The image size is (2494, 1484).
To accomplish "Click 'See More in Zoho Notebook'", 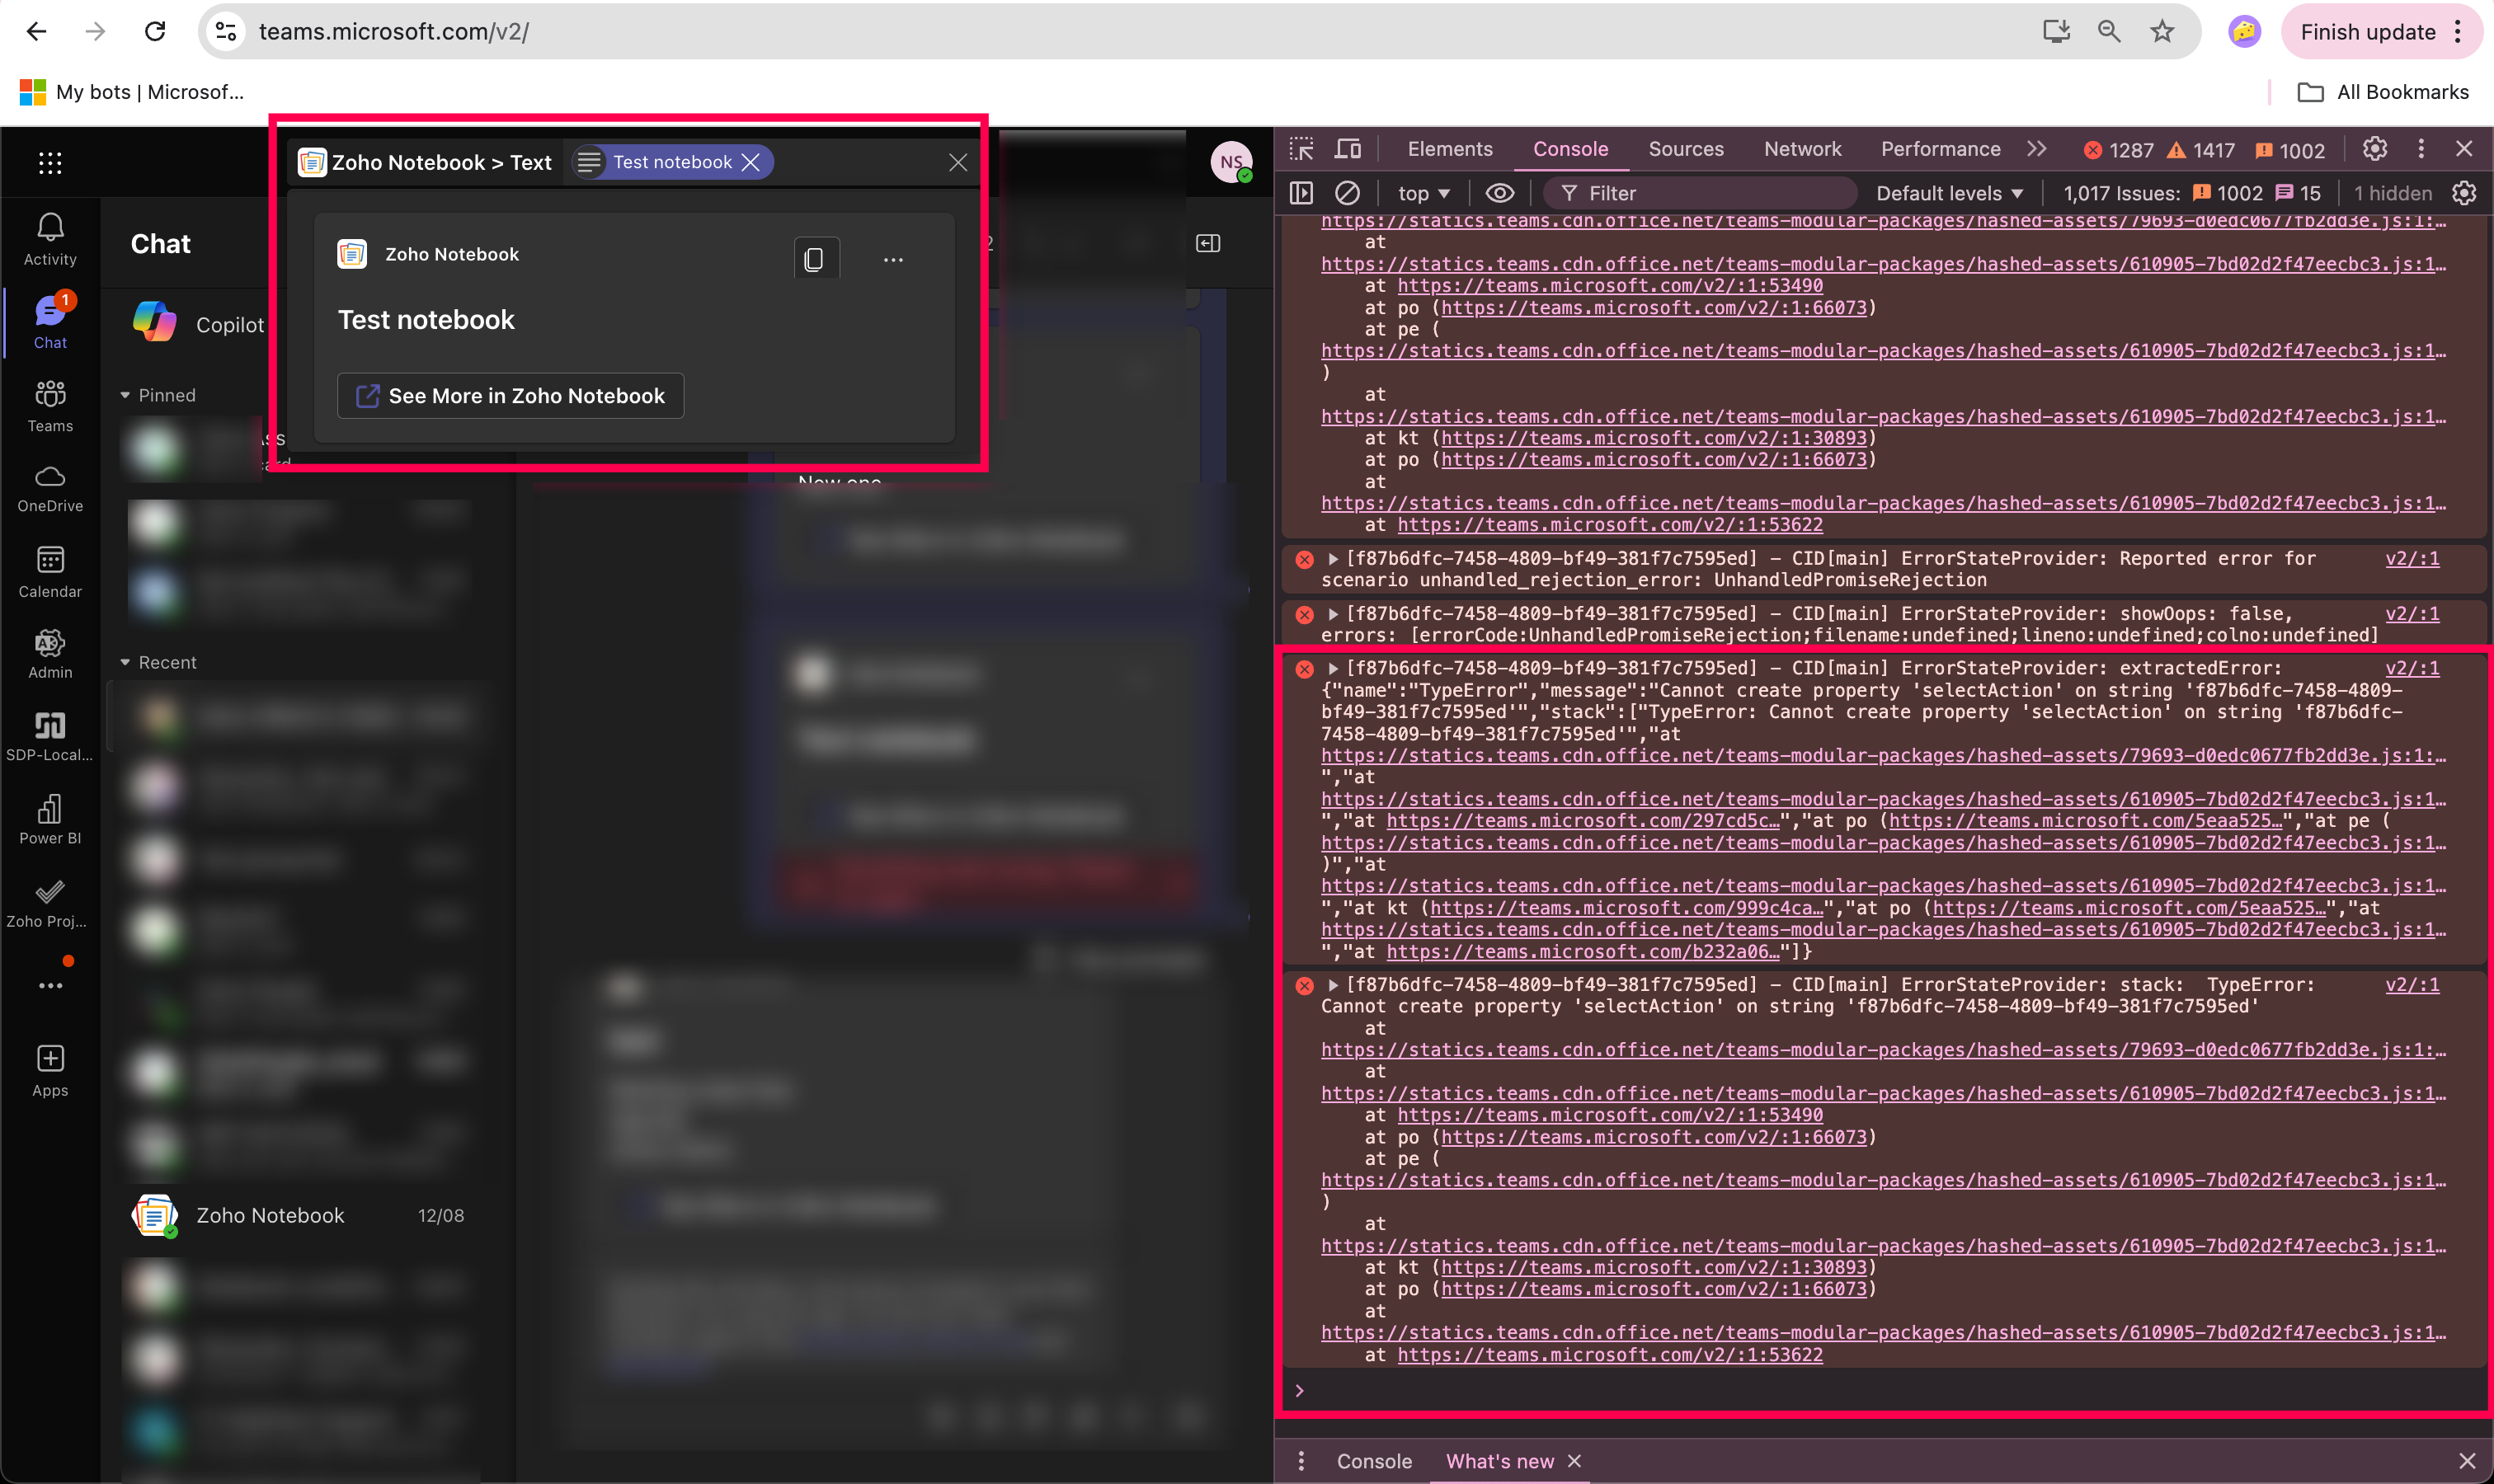I will pyautogui.click(x=511, y=395).
